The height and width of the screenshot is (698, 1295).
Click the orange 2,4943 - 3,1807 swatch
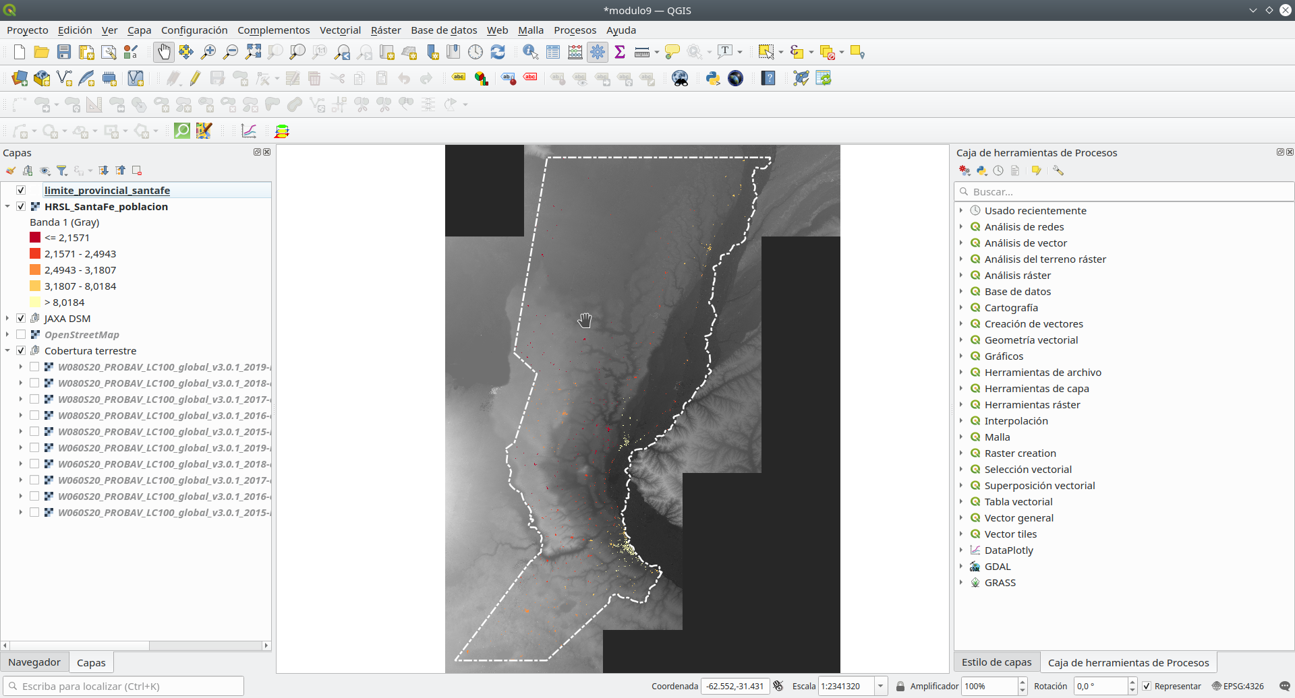pos(35,269)
